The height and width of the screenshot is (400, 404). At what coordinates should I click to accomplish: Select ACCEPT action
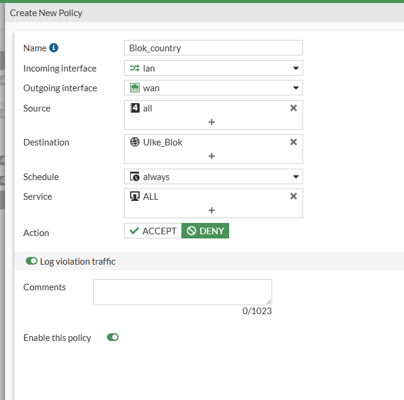[153, 231]
